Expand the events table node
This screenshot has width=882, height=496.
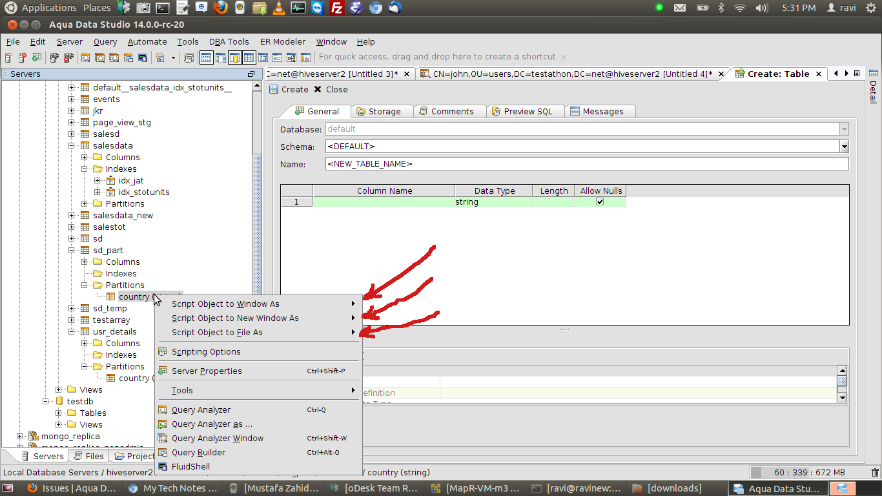72,99
